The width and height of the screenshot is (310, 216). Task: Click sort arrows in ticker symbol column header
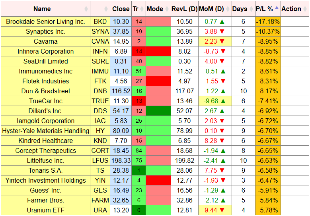106,9
